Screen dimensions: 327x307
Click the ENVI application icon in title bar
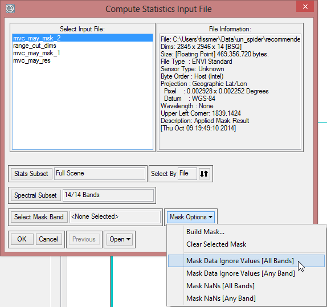point(10,9)
